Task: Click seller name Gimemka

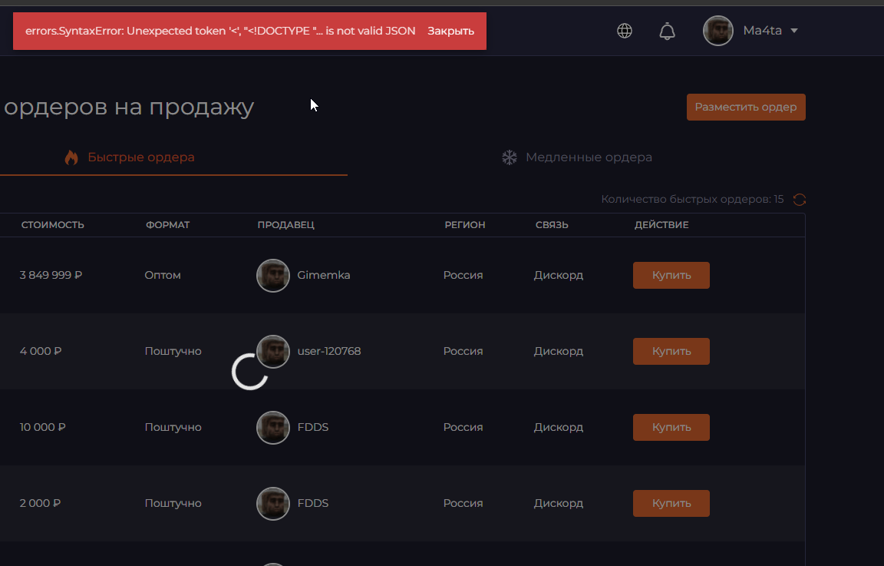Action: point(324,276)
